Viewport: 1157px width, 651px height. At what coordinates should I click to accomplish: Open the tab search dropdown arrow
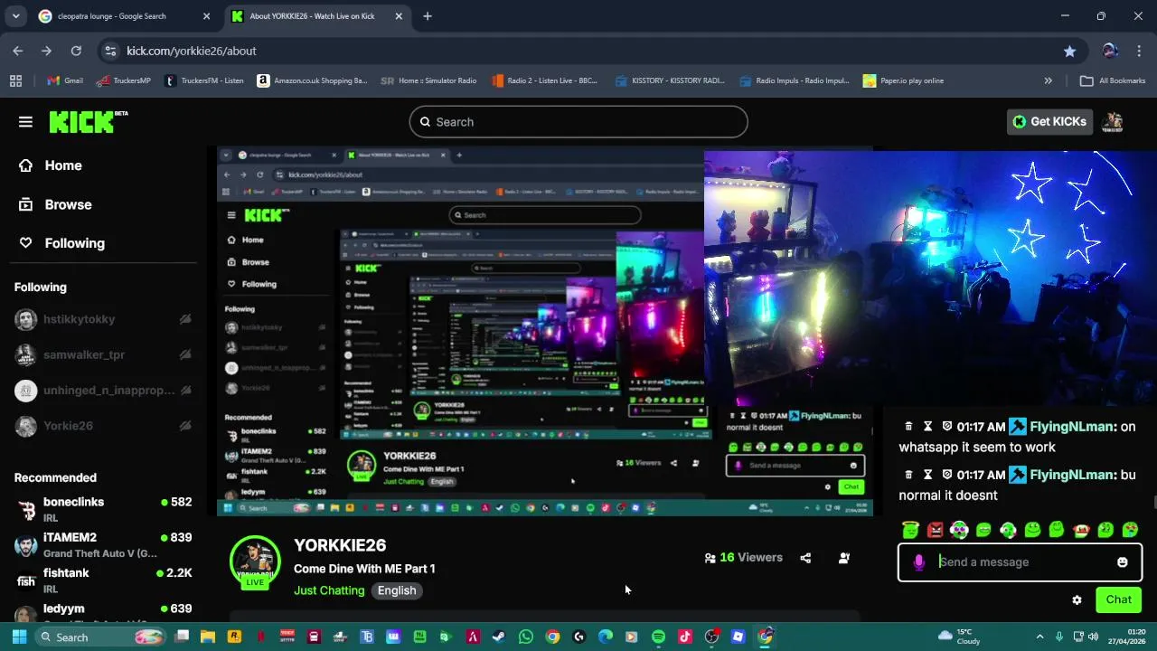15,16
